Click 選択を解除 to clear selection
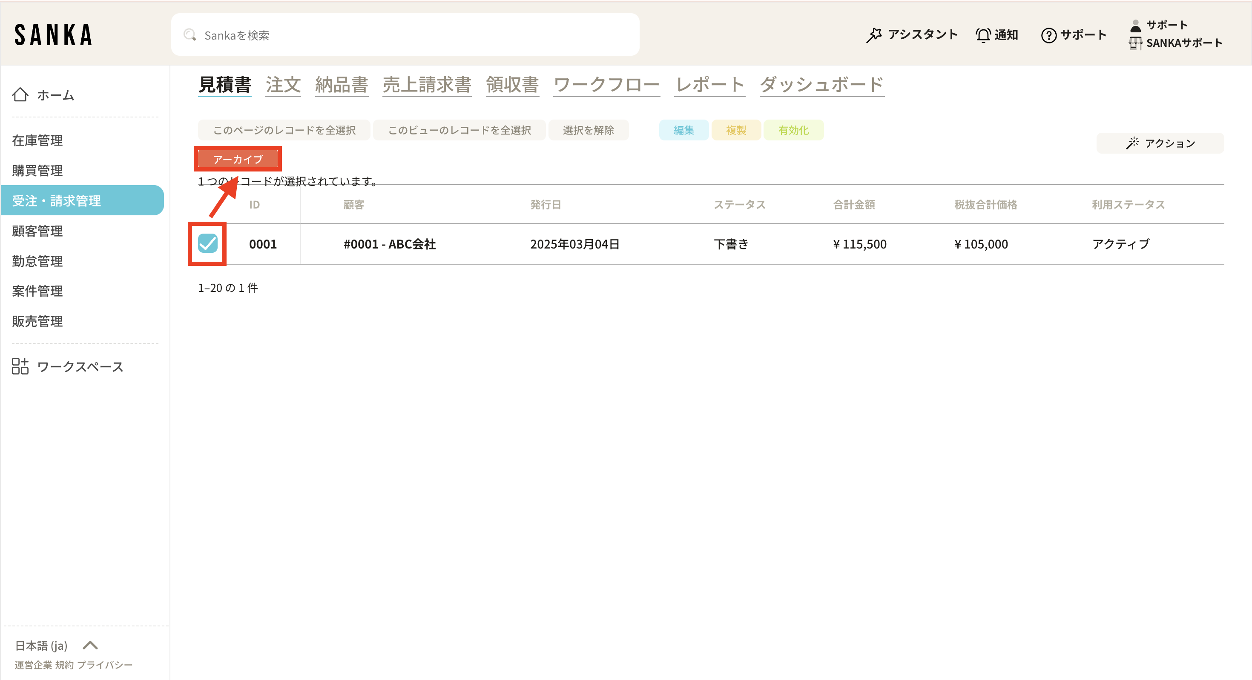This screenshot has width=1252, height=680. click(x=588, y=130)
